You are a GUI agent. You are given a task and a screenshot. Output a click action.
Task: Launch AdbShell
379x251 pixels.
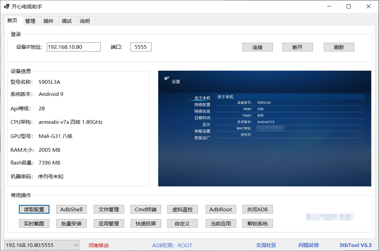(x=71, y=209)
